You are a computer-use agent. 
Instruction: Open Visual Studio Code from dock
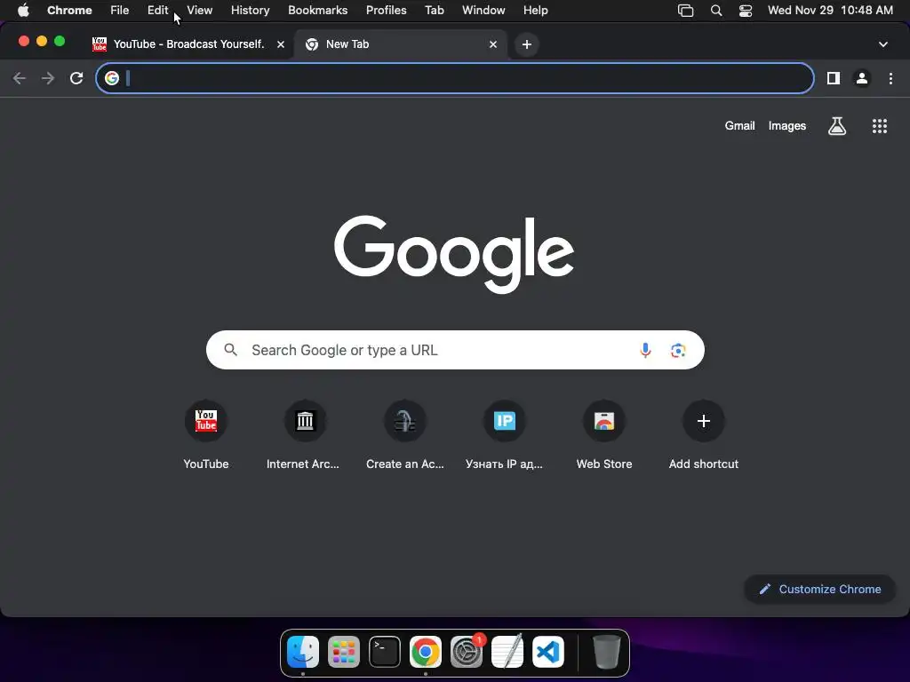click(x=547, y=652)
